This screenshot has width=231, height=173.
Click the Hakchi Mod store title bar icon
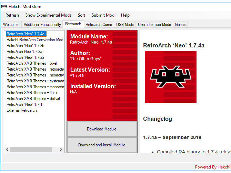pos(4,7)
